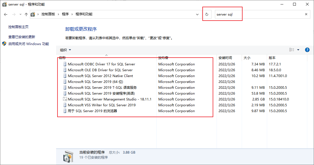Open the 组织 dropdown menu
This screenshot has height=165, width=314.
point(66,50)
